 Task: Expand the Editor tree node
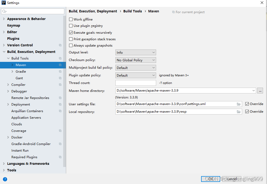(x=4, y=32)
